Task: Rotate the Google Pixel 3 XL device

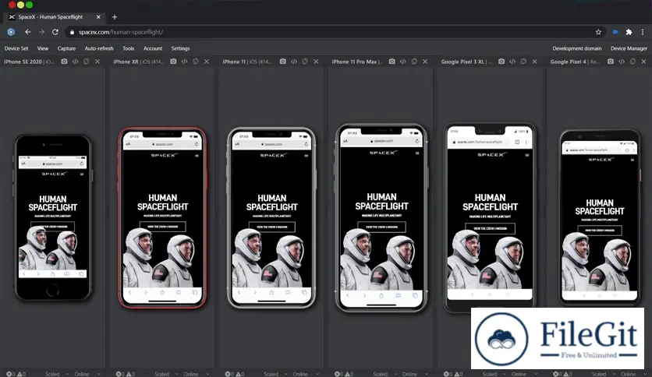Action: click(x=523, y=62)
